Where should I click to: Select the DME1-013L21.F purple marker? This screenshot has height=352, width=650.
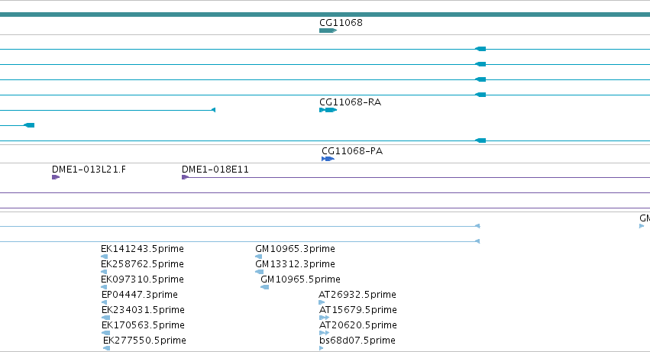[56, 177]
